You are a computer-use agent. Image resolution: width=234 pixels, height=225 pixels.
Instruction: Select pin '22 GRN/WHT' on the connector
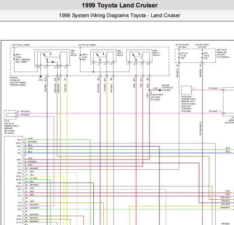(x=32, y=208)
